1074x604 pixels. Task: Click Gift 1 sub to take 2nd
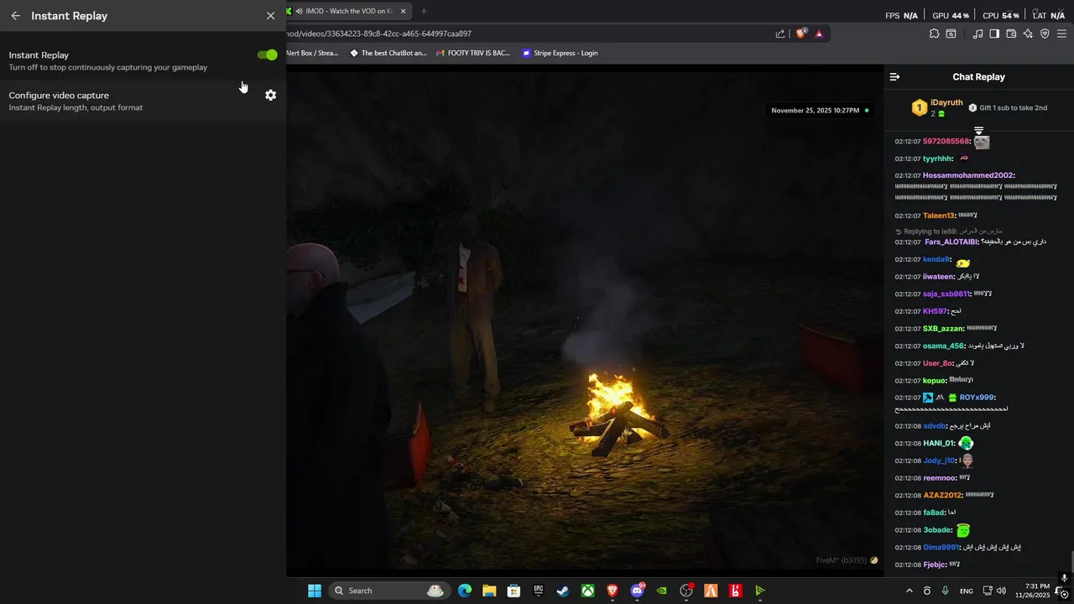tap(1008, 107)
